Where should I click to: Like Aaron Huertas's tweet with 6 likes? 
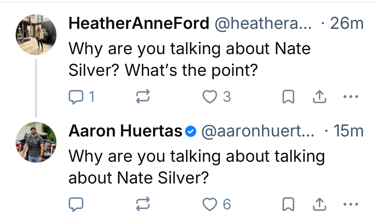pyautogui.click(x=210, y=204)
